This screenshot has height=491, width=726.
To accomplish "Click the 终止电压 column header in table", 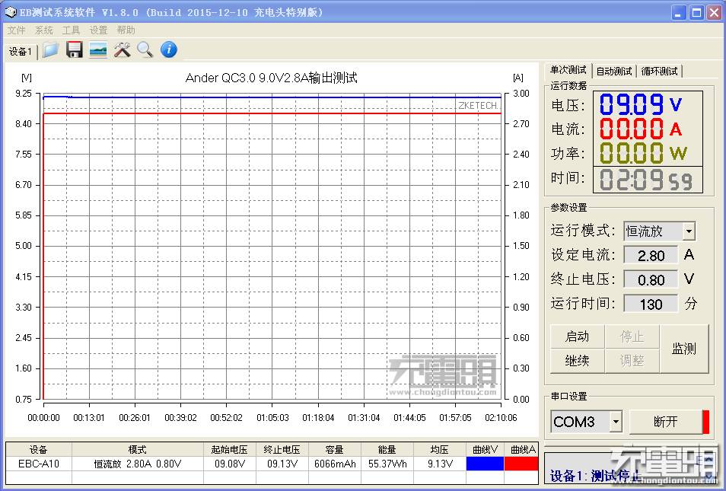I will coord(282,449).
